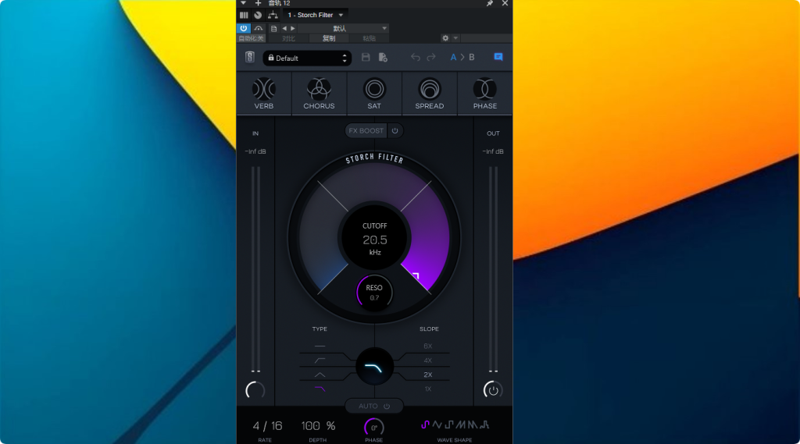Open the blue comment bubble icon
This screenshot has width=800, height=444.
498,57
